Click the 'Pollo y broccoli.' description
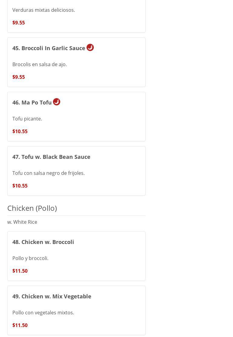 pyautogui.click(x=30, y=258)
